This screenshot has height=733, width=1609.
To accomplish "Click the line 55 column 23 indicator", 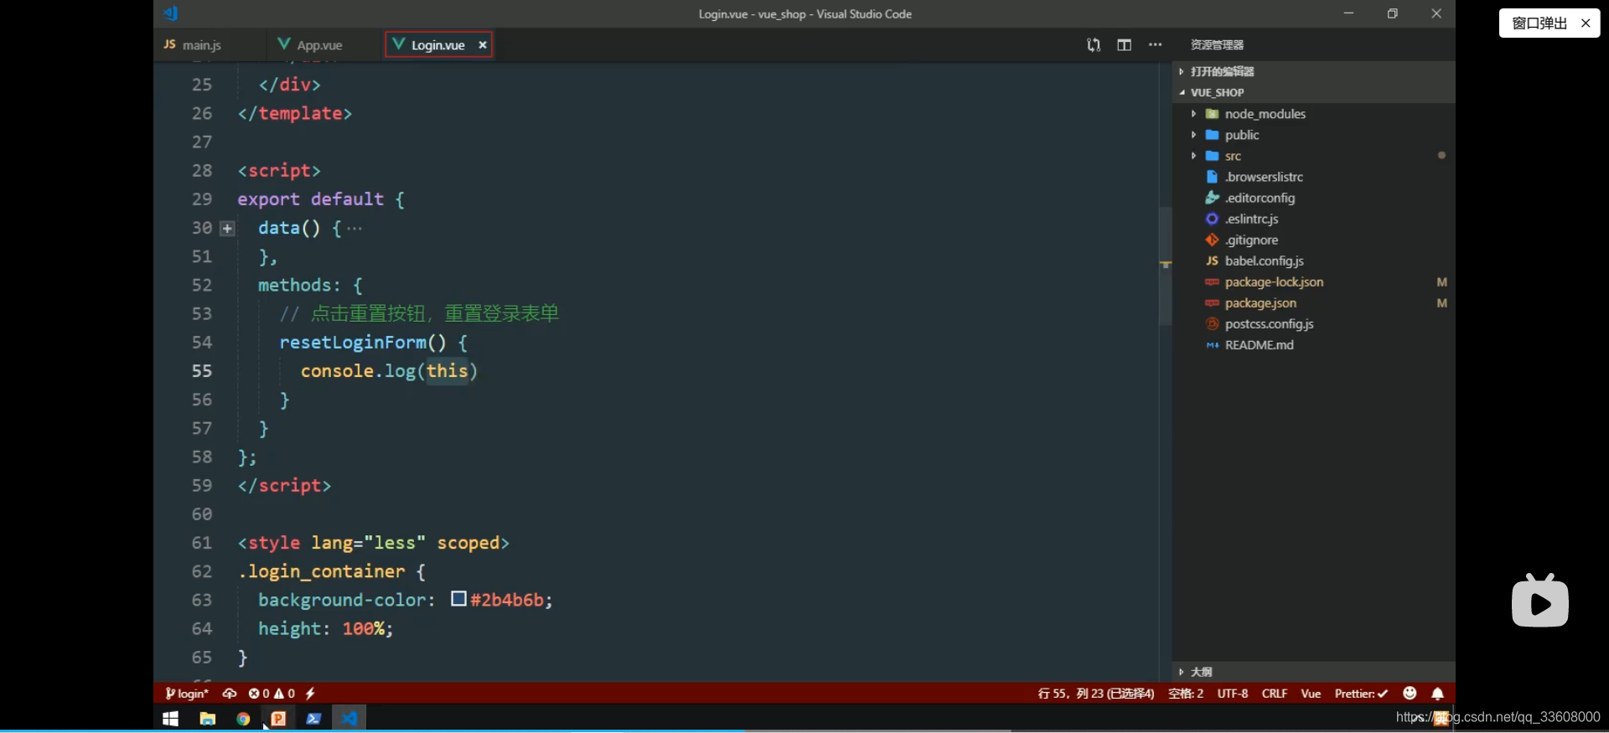I will pyautogui.click(x=1095, y=694).
